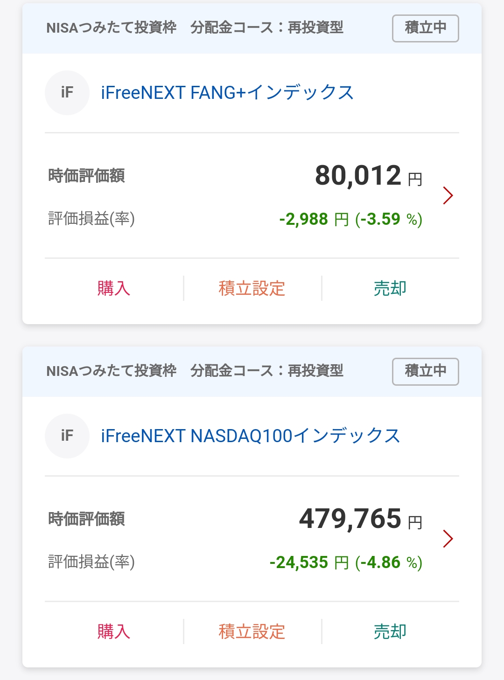Open iFreeNEXT FANG+インデックス fund link
Viewport: 504px width, 680px height.
227,92
